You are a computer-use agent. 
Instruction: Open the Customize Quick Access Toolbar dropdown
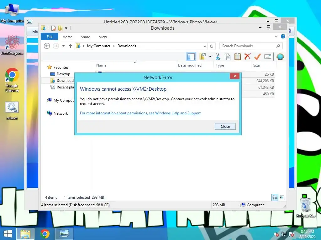click(66, 28)
